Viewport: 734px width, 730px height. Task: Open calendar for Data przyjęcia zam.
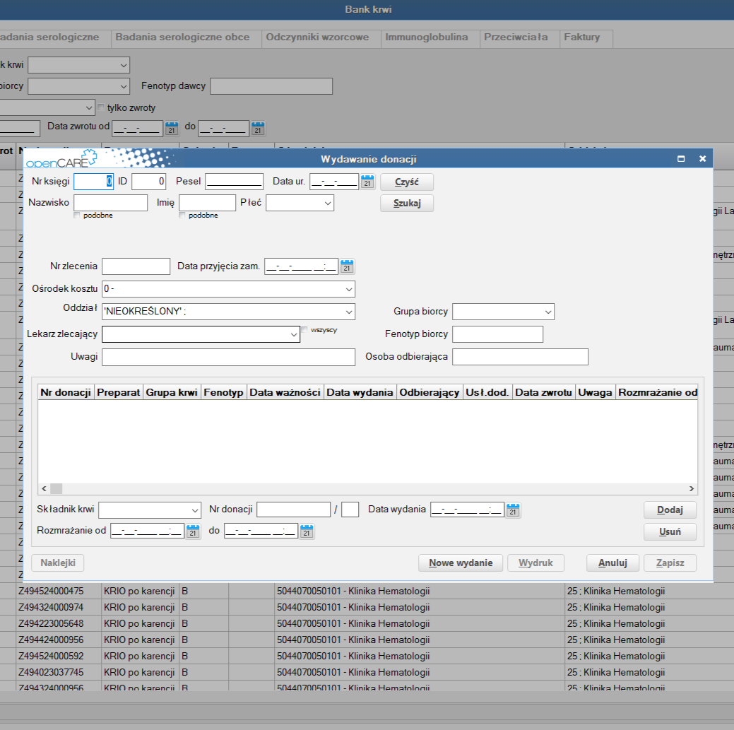[347, 266]
